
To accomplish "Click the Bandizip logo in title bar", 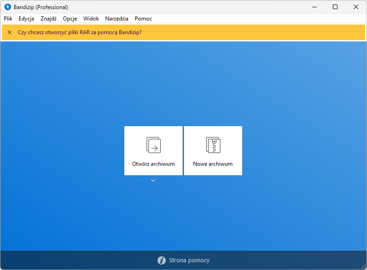I will point(8,7).
